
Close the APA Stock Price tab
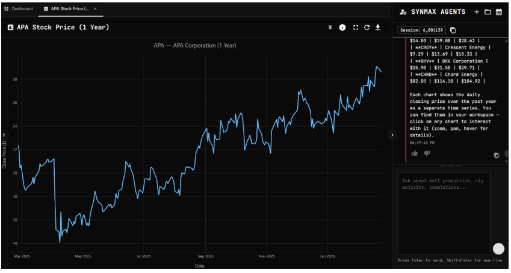pos(95,9)
